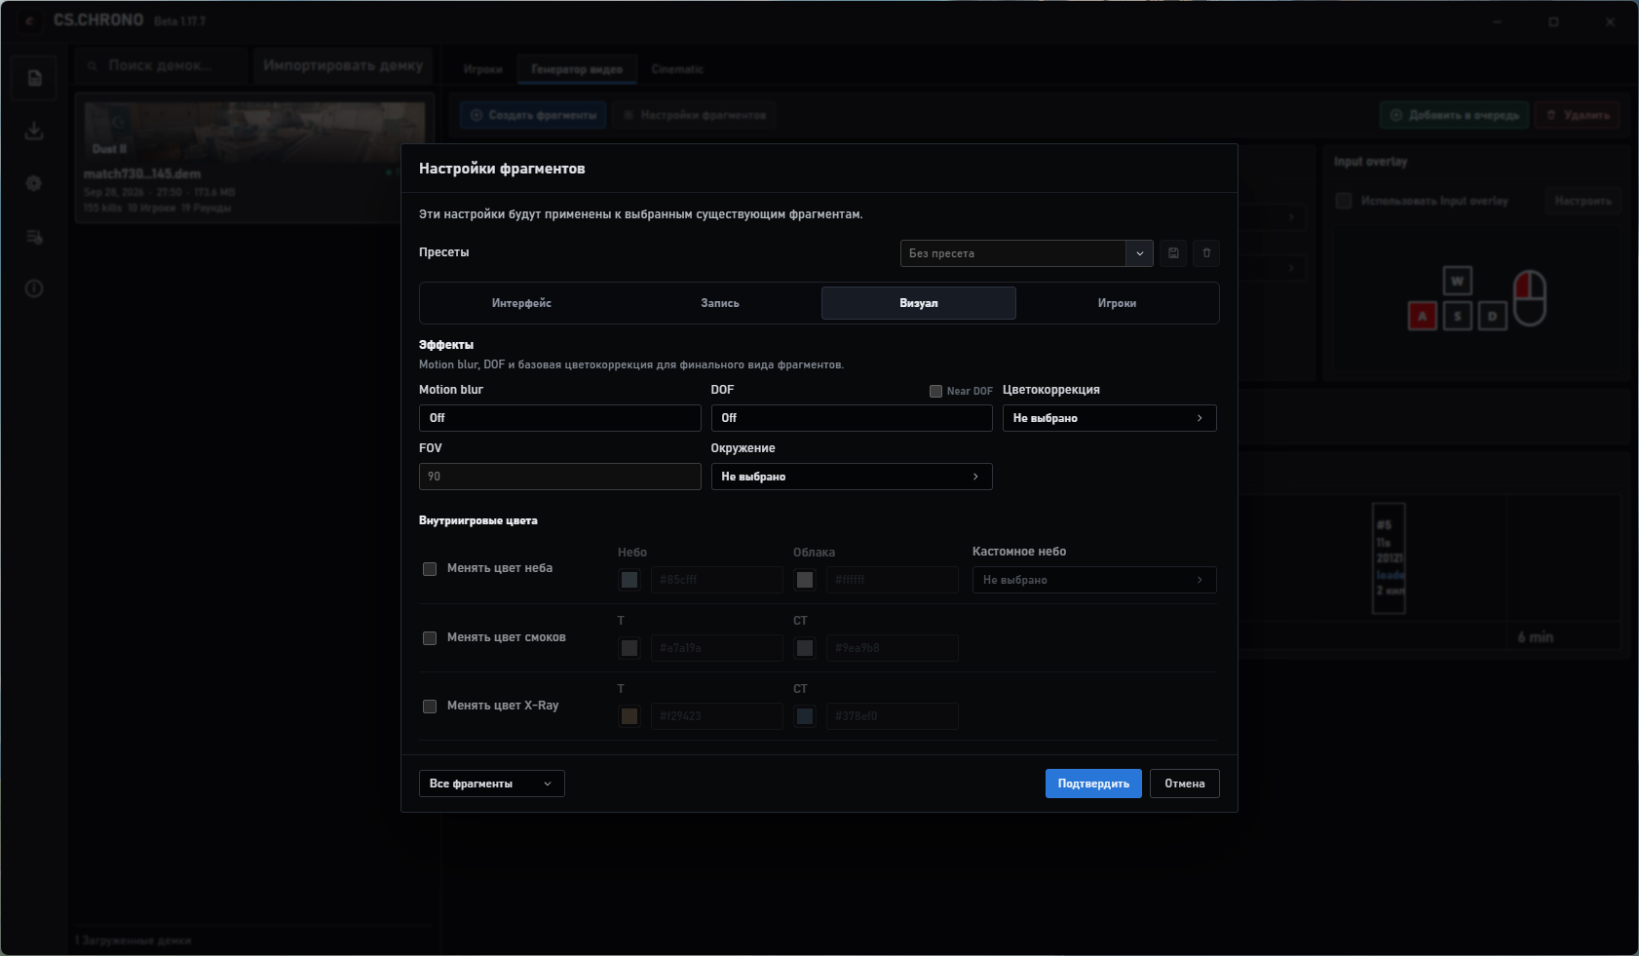Screen dimensions: 1639x956
Task: Click the delete preset trash icon
Action: tap(1206, 253)
